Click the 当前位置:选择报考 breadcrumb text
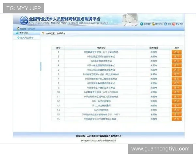Viewport: 196px width, 157px height. click(x=56, y=33)
